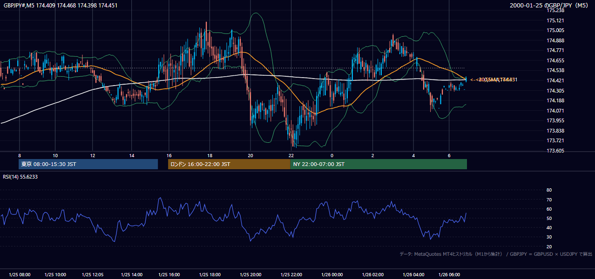This screenshot has width=595, height=279.
Task: Click the RSI scale value 60
Action: coord(549,209)
